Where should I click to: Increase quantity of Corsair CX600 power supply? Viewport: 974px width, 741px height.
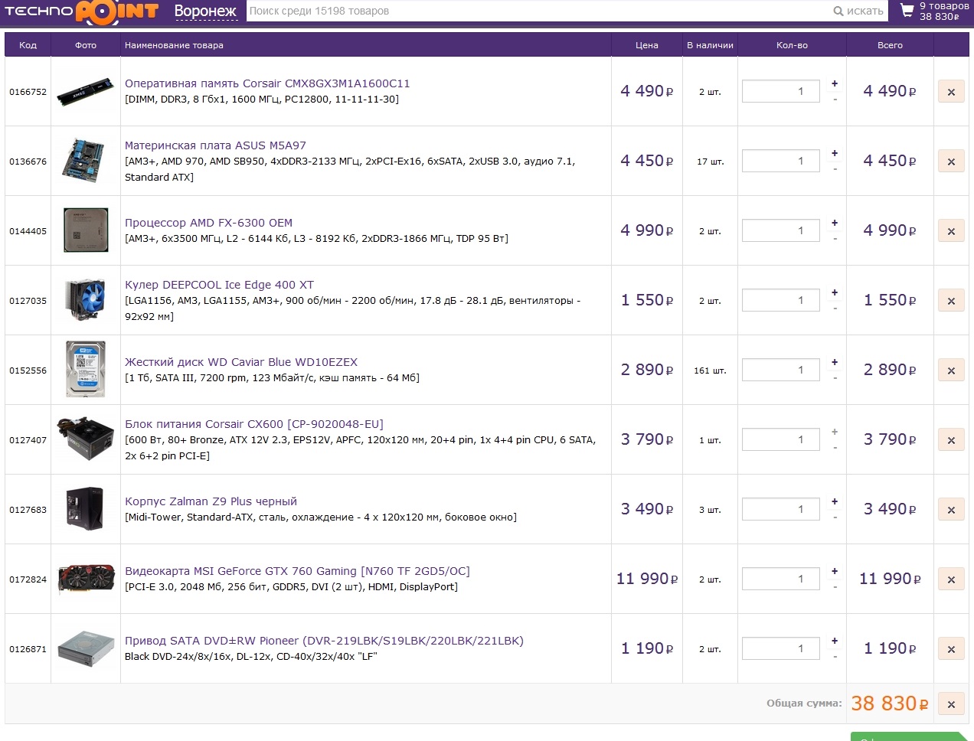tap(835, 432)
